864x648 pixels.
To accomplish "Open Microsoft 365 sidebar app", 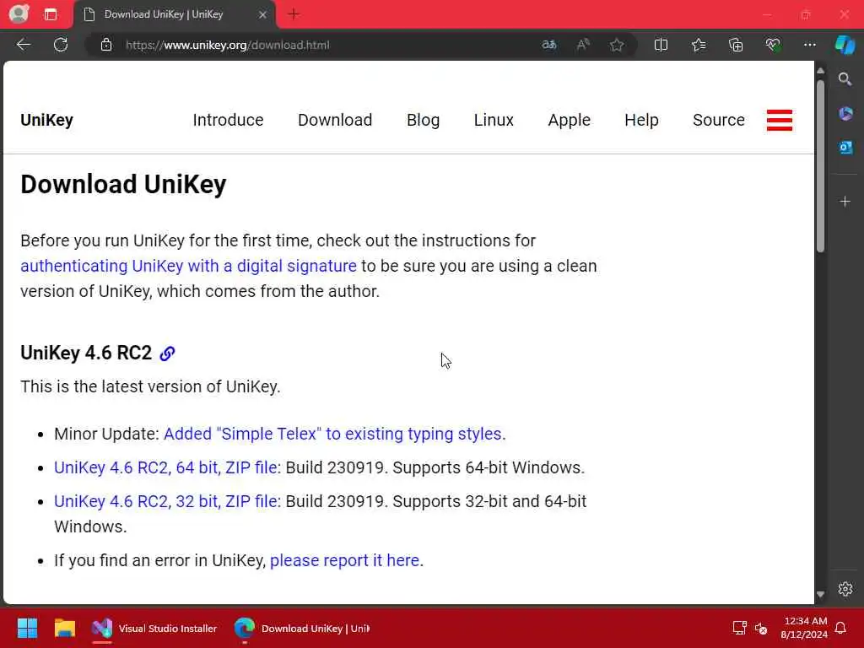I will point(845,114).
